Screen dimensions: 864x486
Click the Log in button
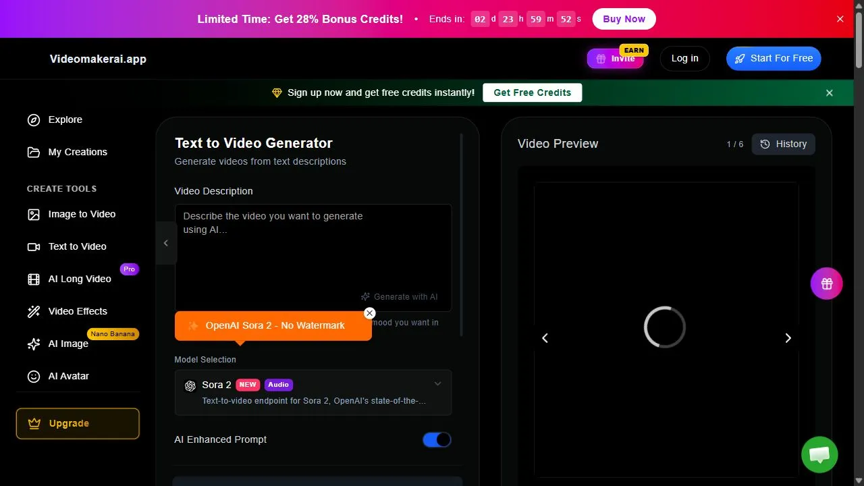684,58
